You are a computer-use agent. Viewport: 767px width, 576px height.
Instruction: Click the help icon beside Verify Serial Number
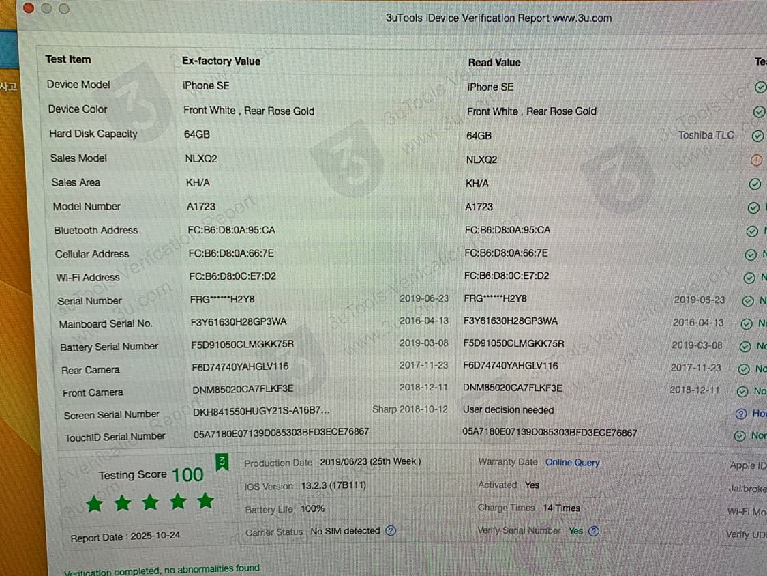[594, 531]
